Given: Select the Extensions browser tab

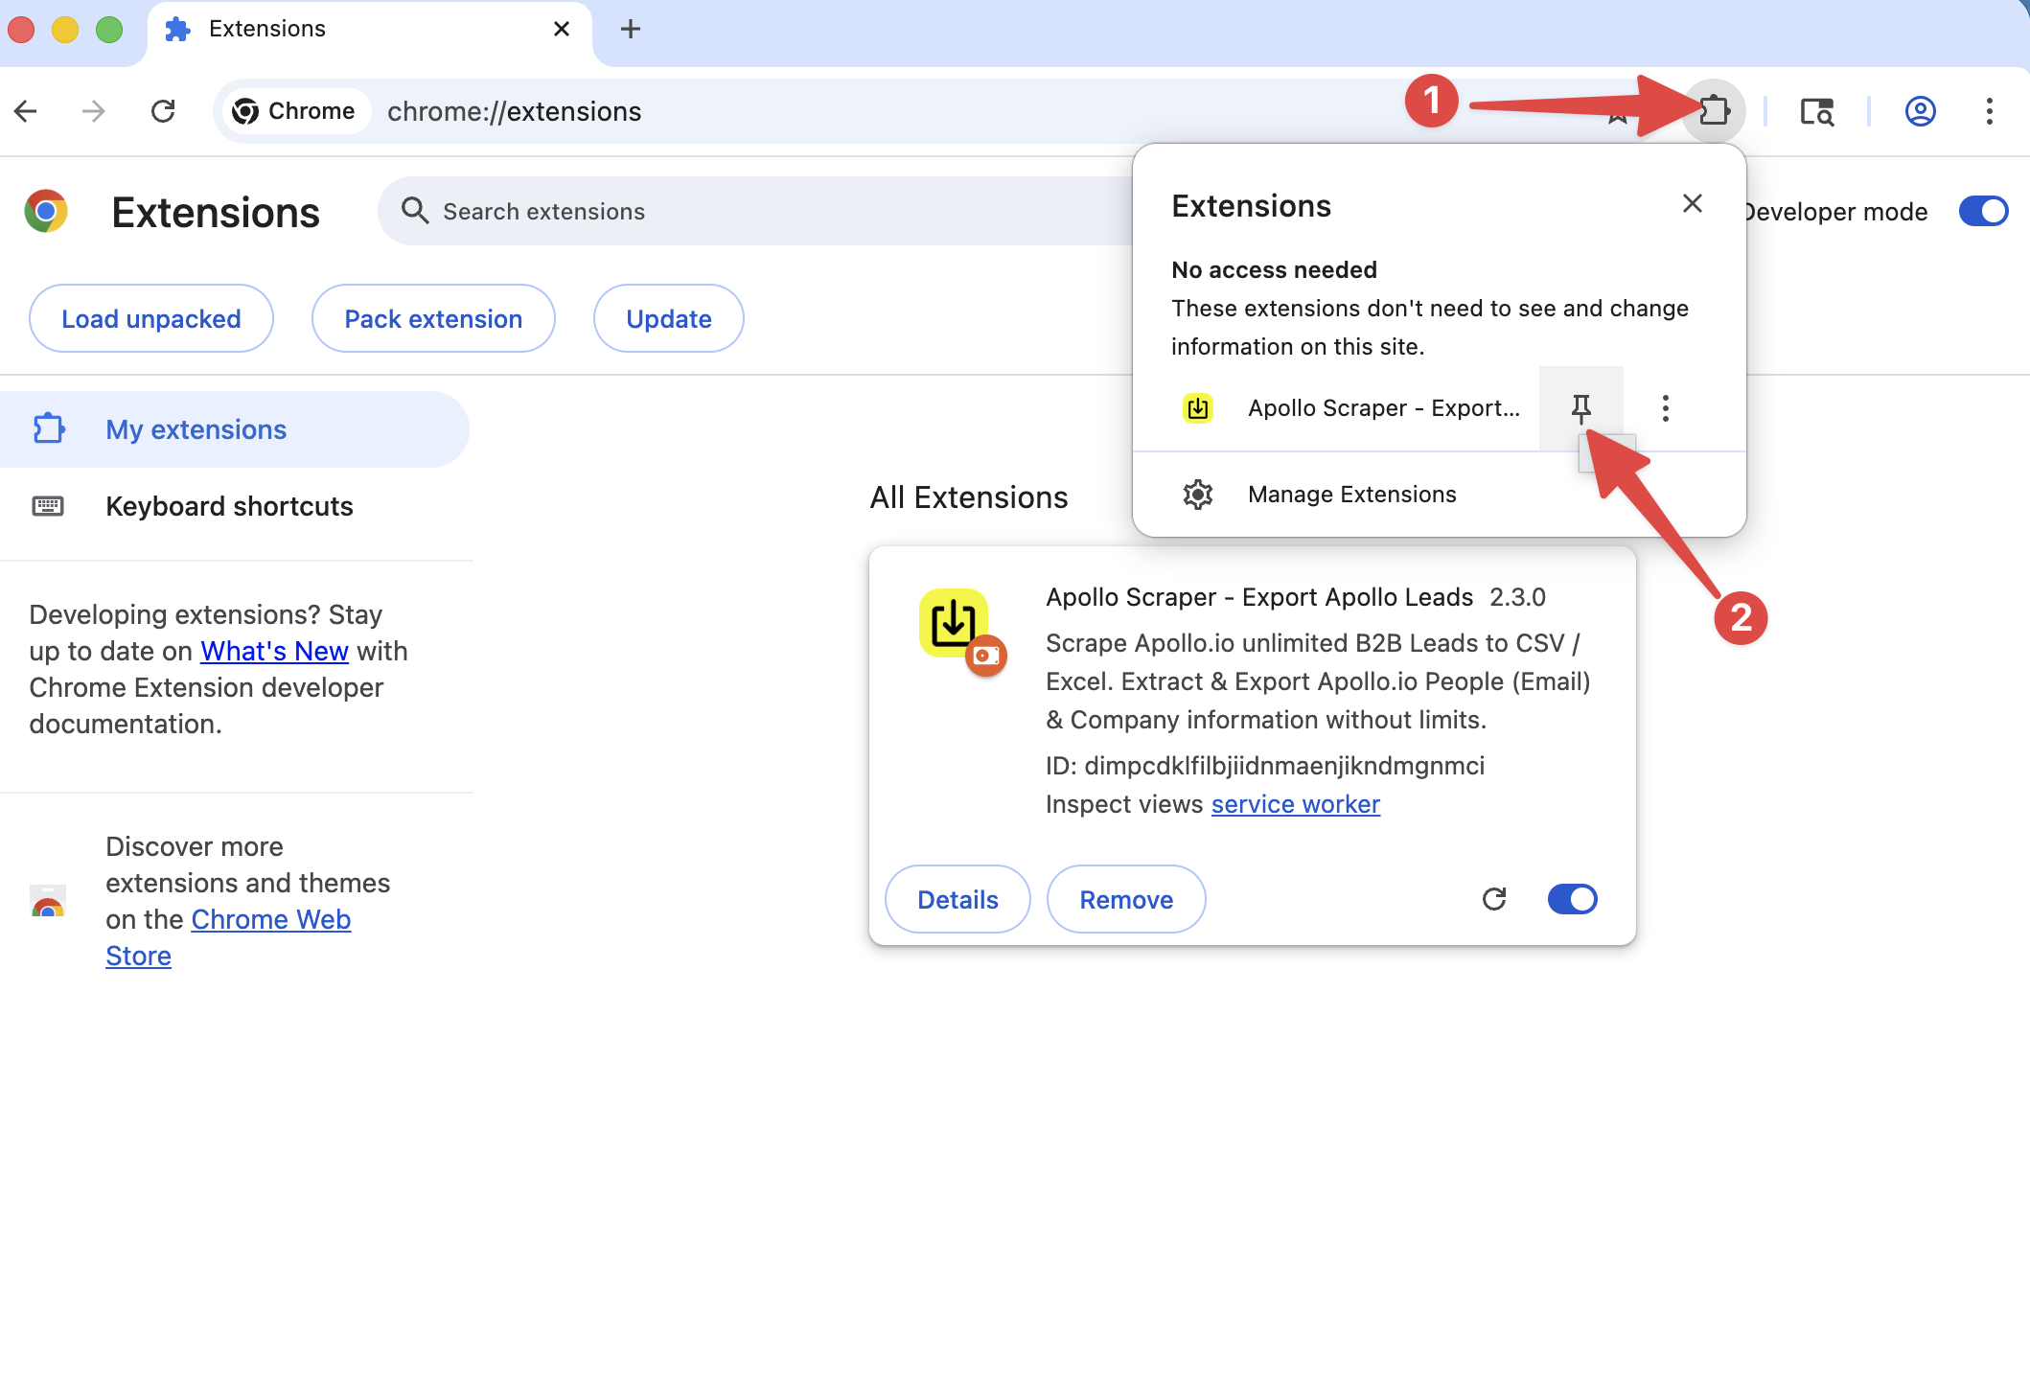Looking at the screenshot, I should [370, 33].
